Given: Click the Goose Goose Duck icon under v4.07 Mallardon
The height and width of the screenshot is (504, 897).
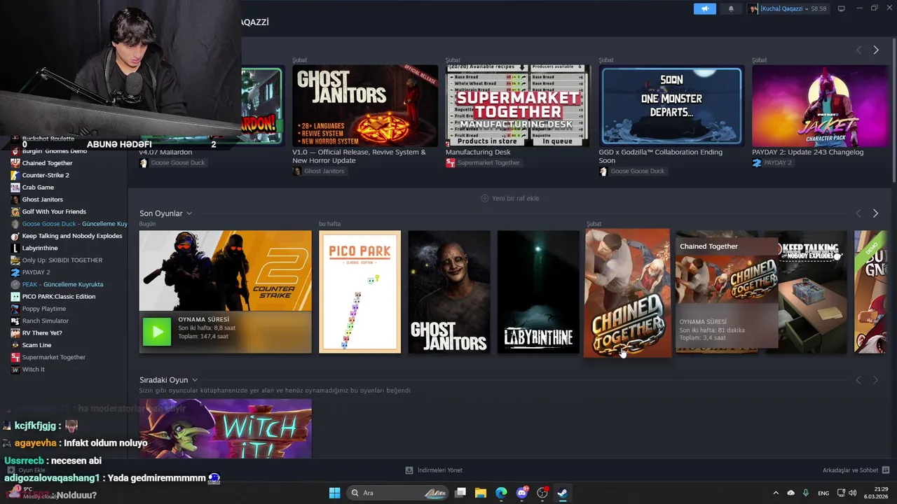Looking at the screenshot, I should (x=144, y=163).
